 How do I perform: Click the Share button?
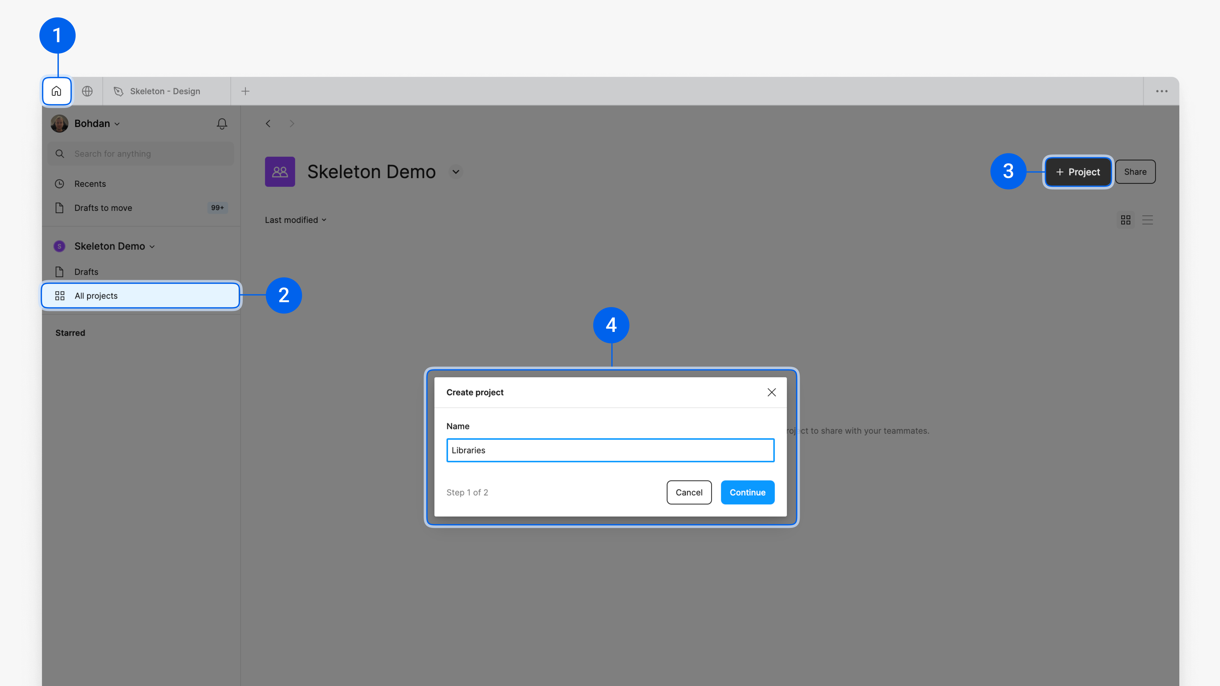tap(1135, 171)
